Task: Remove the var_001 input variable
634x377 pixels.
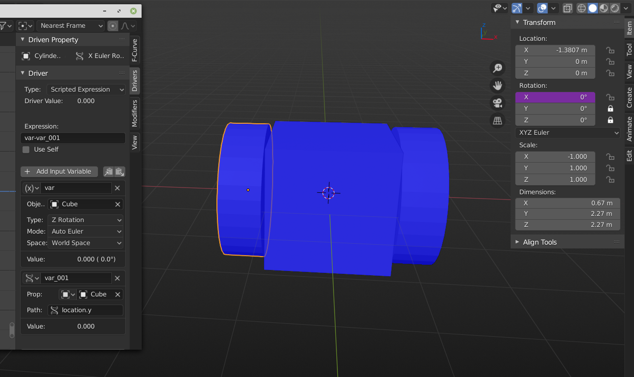Action: (117, 278)
